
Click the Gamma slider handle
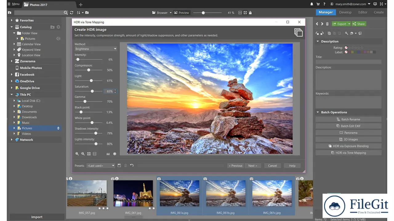point(85,101)
